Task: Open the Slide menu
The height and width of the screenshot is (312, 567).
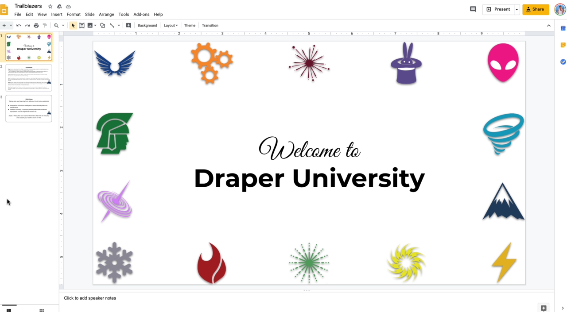Action: (89, 15)
